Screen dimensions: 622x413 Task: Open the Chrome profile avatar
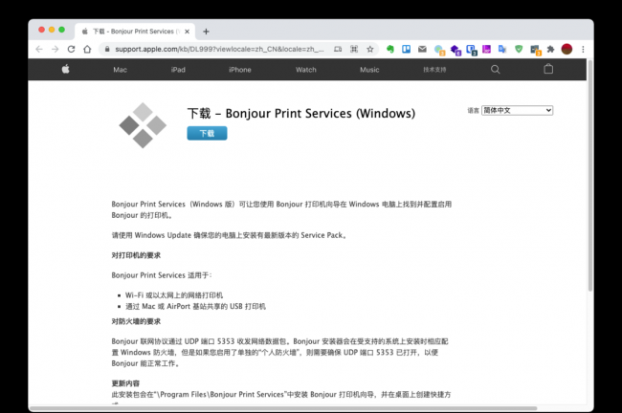pos(566,49)
